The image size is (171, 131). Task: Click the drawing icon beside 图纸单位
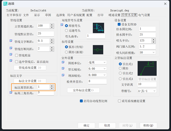click(63, 62)
